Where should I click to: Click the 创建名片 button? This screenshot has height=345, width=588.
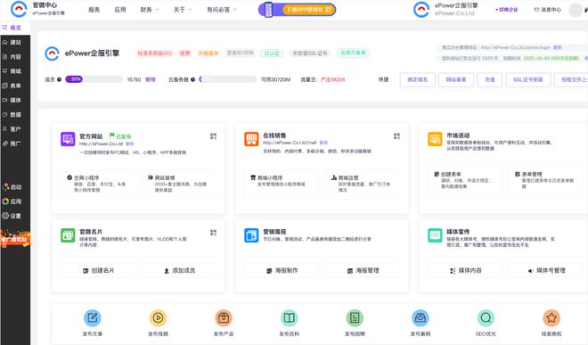tap(98, 270)
